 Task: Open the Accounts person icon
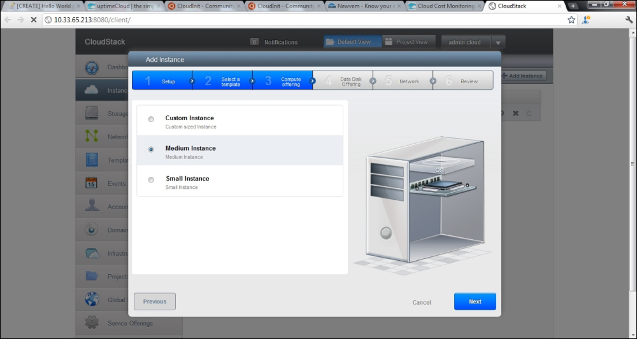(x=92, y=206)
